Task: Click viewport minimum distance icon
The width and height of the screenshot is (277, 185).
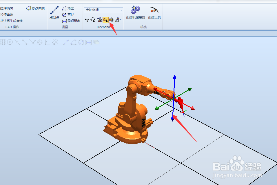Action: (x=89, y=42)
